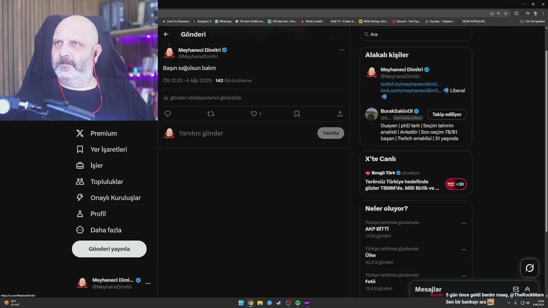
Task: Open File Explorer from the taskbar
Action: [x=260, y=303]
